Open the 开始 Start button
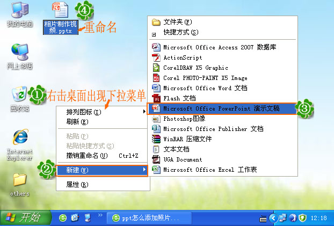 [25, 218]
